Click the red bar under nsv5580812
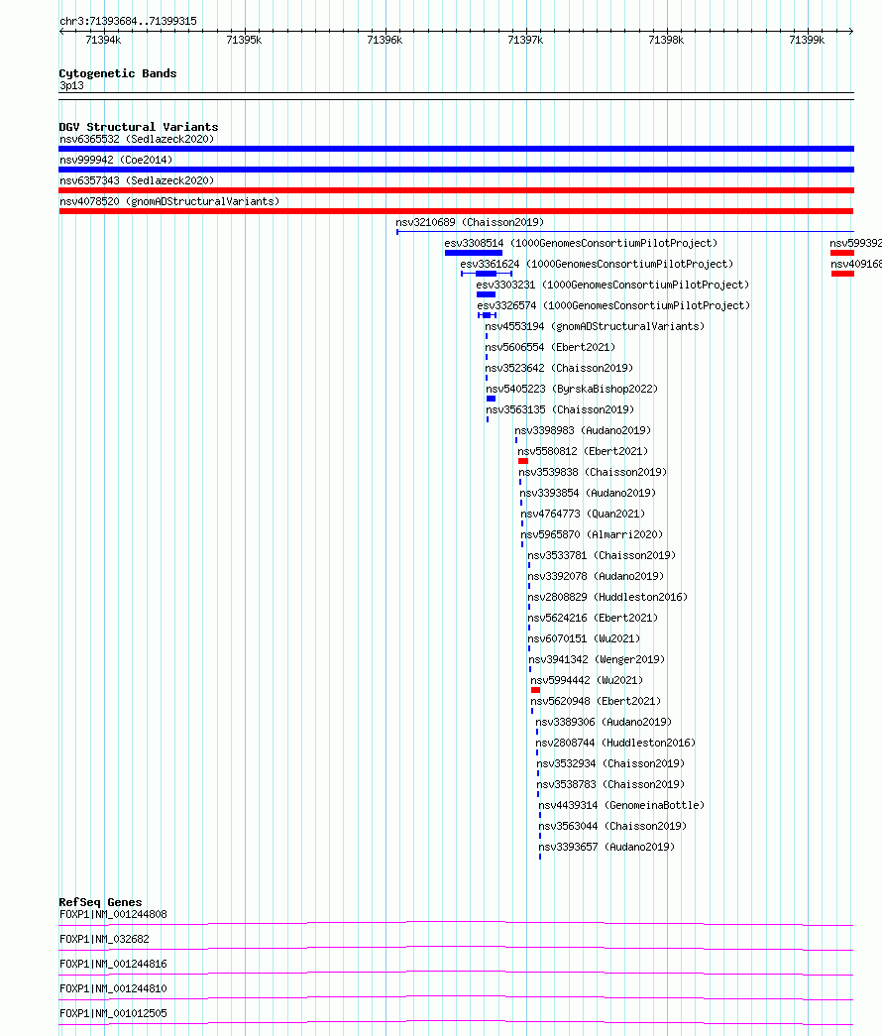This screenshot has height=1036, width=882. pyautogui.click(x=523, y=461)
